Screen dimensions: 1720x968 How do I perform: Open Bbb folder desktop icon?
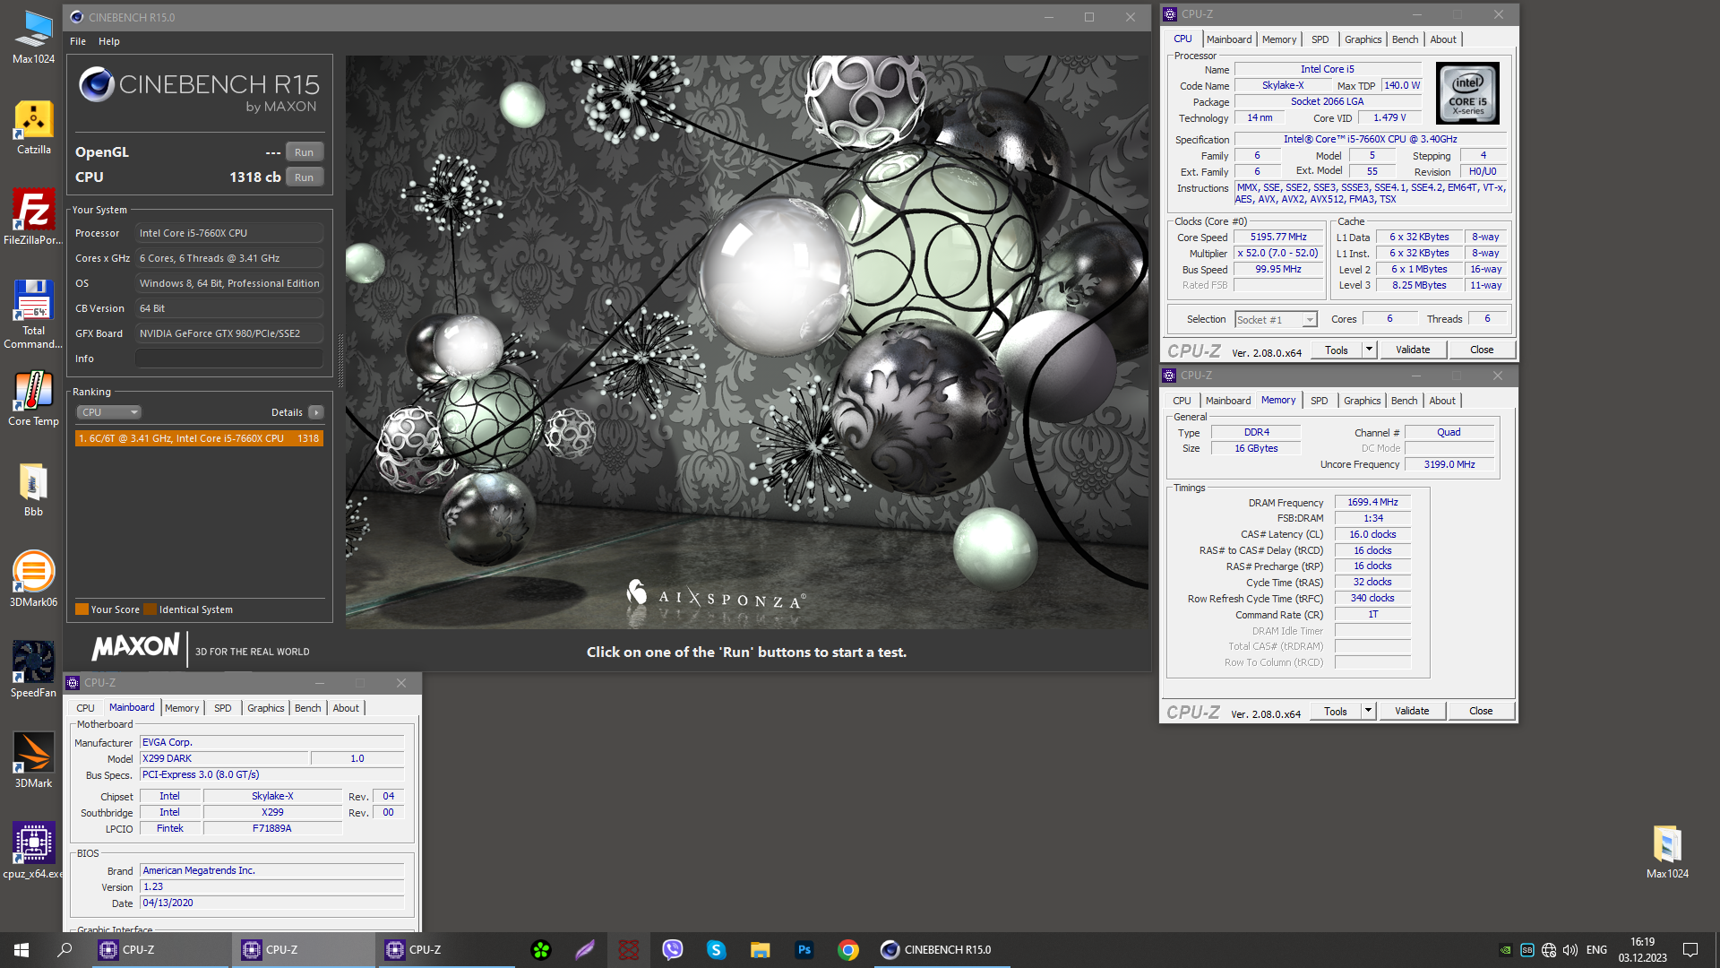(x=33, y=489)
